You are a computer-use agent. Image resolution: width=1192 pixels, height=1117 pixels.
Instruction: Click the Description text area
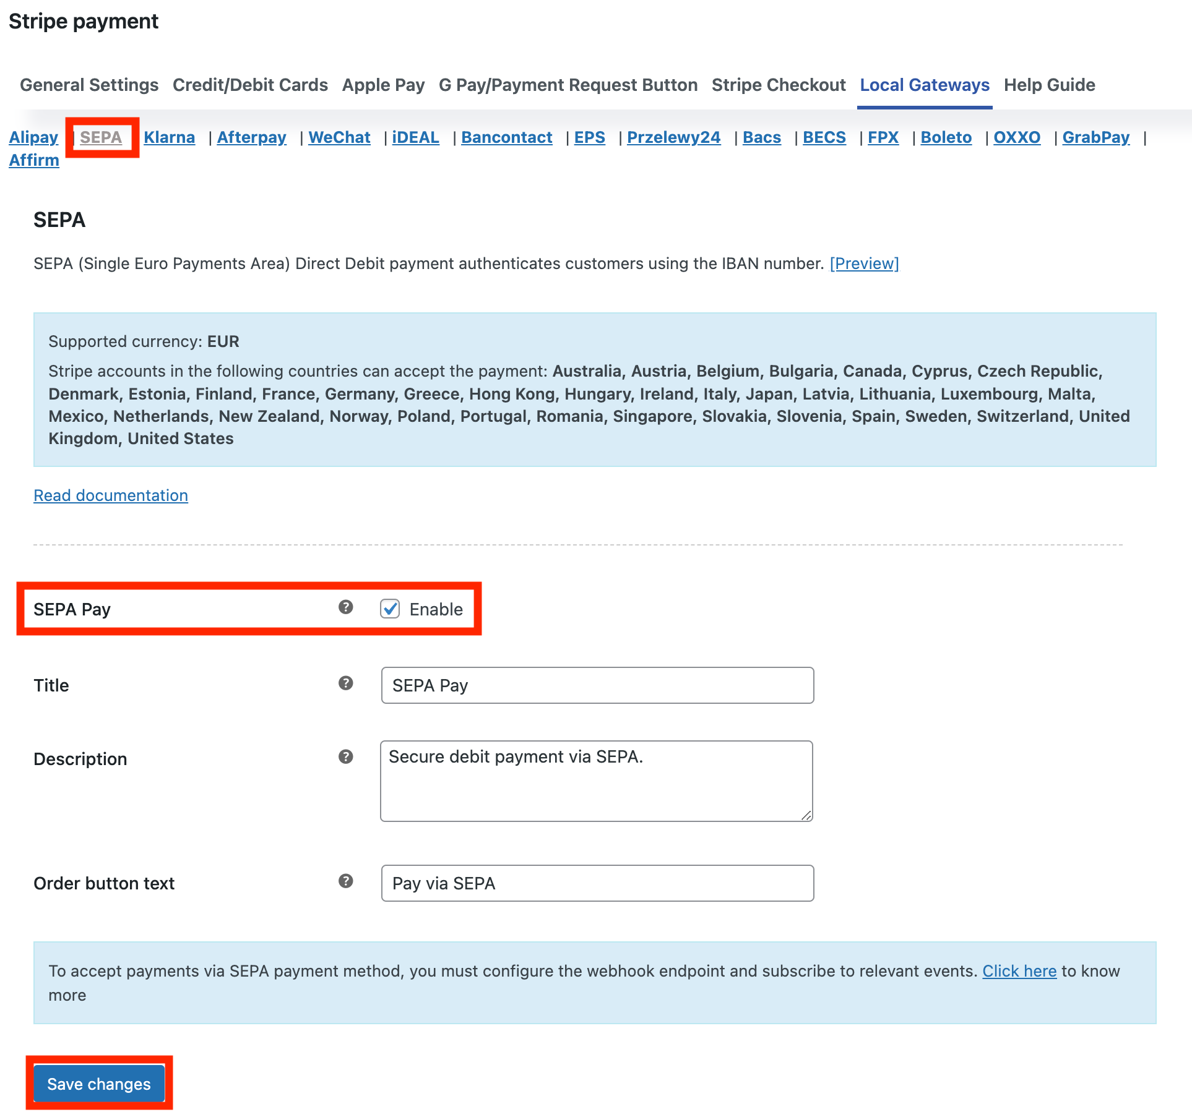click(596, 779)
